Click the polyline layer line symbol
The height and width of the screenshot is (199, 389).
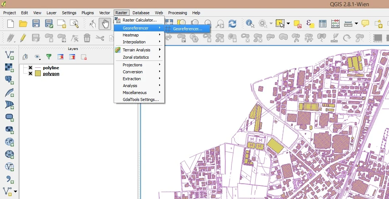point(38,67)
